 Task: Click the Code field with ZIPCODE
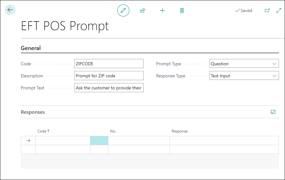pyautogui.click(x=109, y=64)
